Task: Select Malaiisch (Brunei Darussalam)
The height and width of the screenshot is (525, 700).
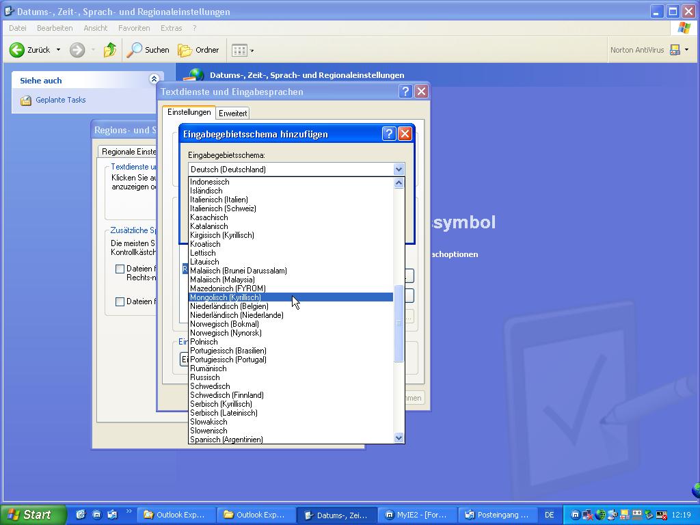Action: click(291, 271)
